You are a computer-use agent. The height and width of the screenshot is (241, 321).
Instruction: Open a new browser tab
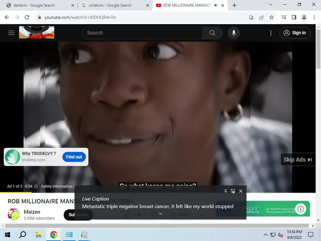pyautogui.click(x=234, y=5)
